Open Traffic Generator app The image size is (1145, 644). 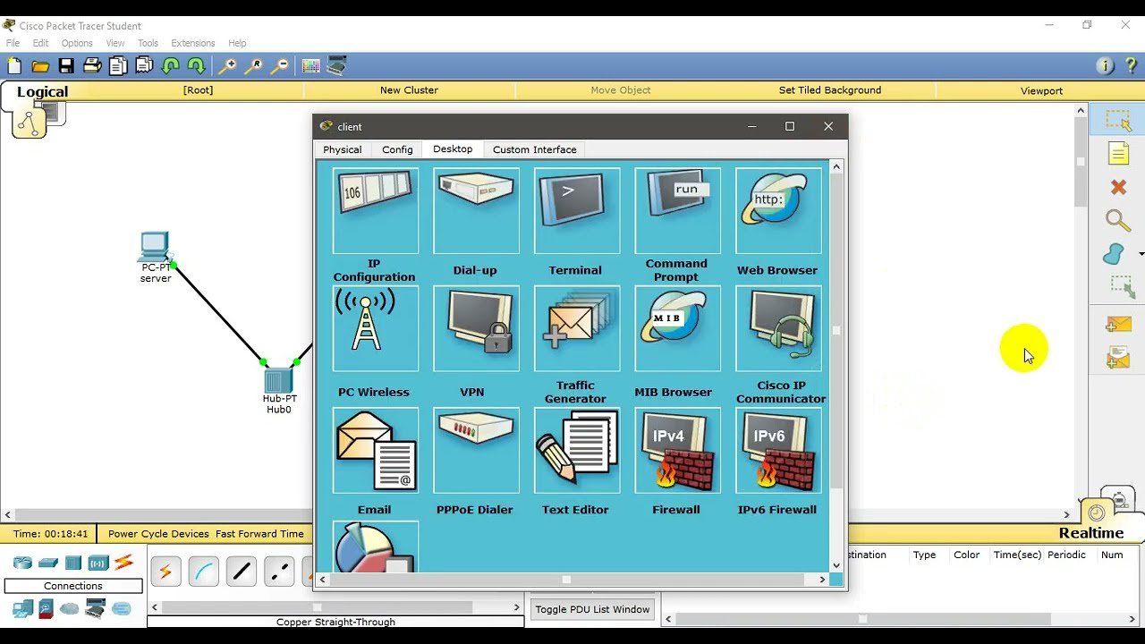coord(576,328)
